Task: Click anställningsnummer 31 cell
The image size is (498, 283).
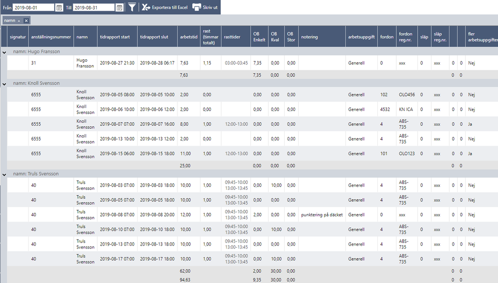Action: [51, 63]
